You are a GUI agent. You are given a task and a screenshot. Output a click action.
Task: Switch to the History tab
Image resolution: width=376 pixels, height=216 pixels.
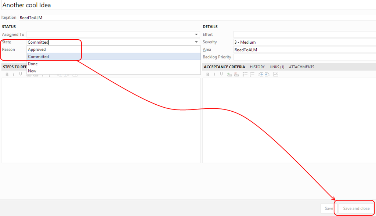point(257,67)
